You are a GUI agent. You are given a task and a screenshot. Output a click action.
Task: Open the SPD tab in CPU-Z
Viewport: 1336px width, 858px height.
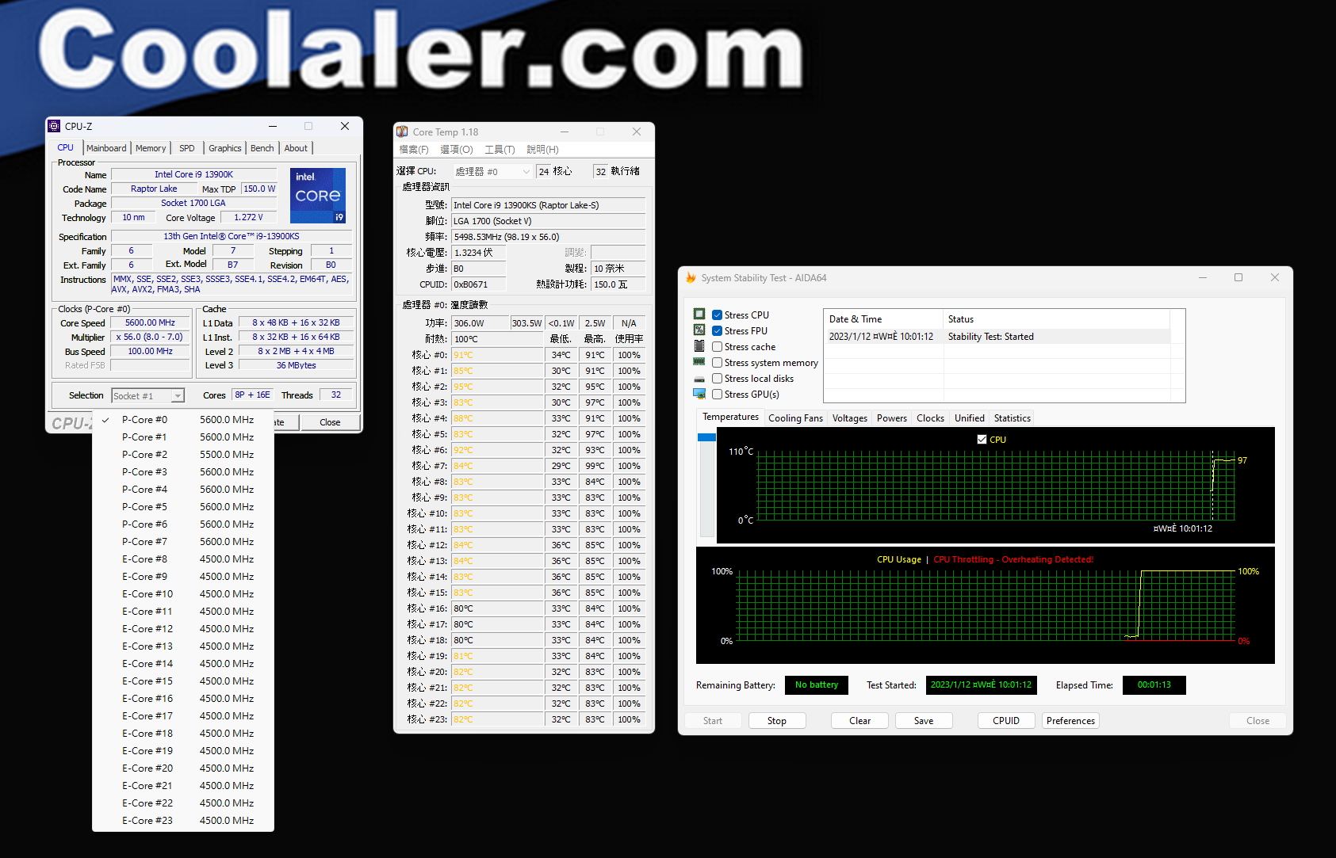click(187, 148)
